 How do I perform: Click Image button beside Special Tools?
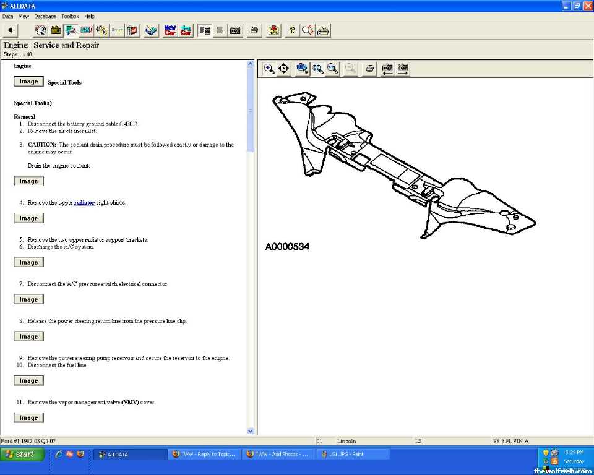pos(28,82)
